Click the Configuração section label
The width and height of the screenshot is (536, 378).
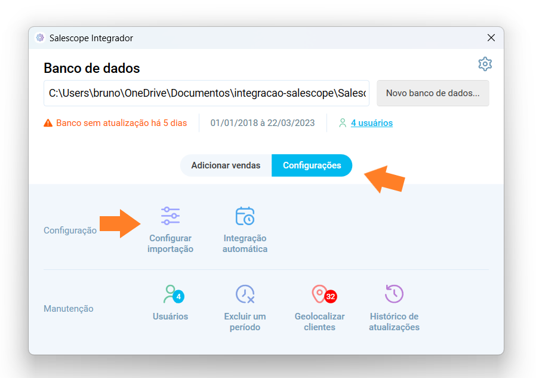70,231
